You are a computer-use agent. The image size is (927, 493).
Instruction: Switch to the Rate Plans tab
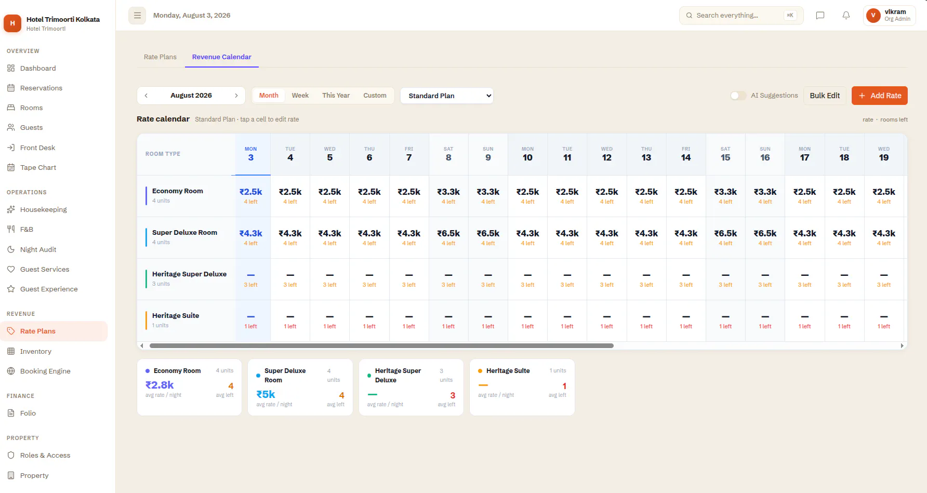(160, 57)
